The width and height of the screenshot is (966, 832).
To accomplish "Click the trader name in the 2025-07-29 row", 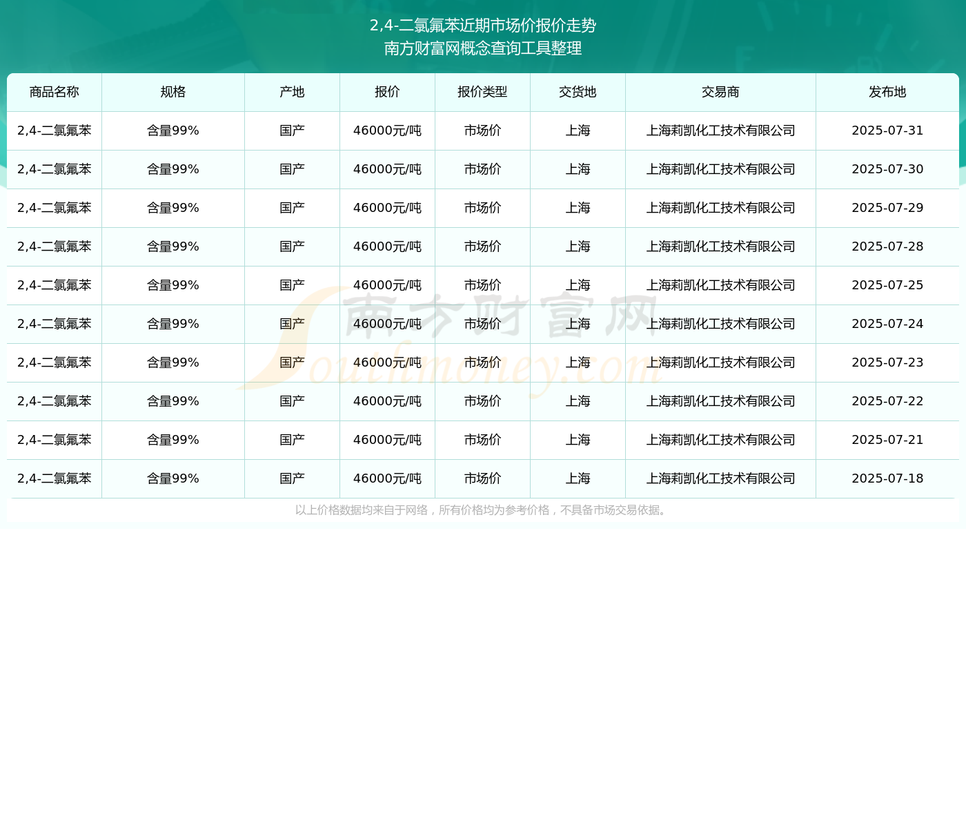I will (720, 208).
